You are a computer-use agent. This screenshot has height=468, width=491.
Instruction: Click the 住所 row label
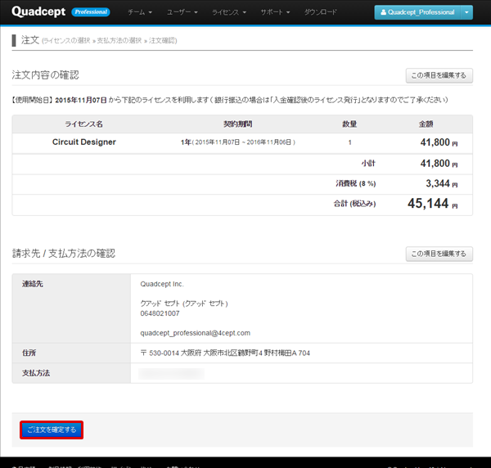point(29,353)
